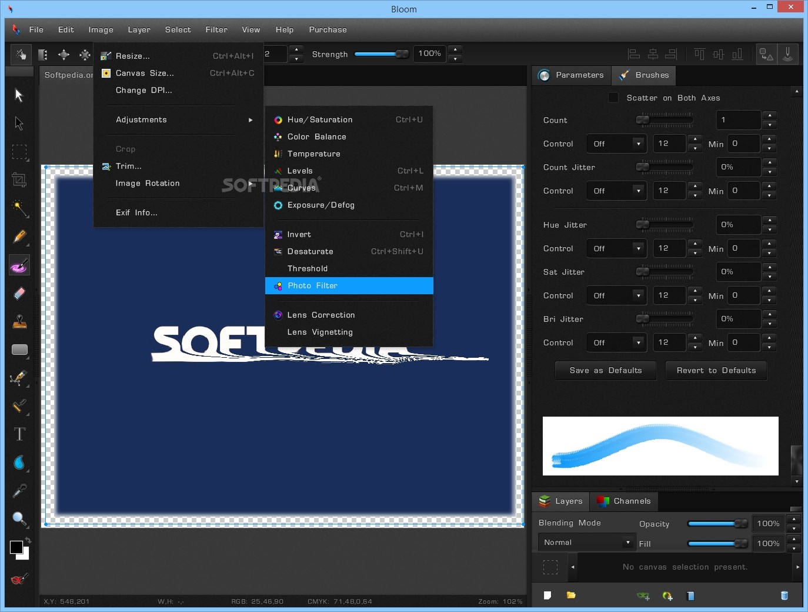Select the Direct Selection arrow tool
Image resolution: width=808 pixels, height=612 pixels.
tap(19, 124)
